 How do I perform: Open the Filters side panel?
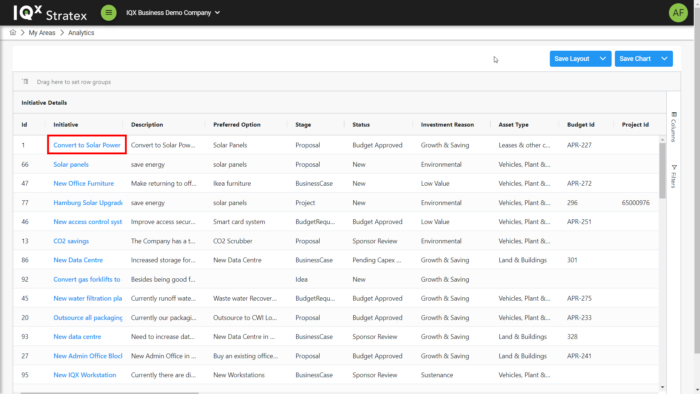point(674,177)
